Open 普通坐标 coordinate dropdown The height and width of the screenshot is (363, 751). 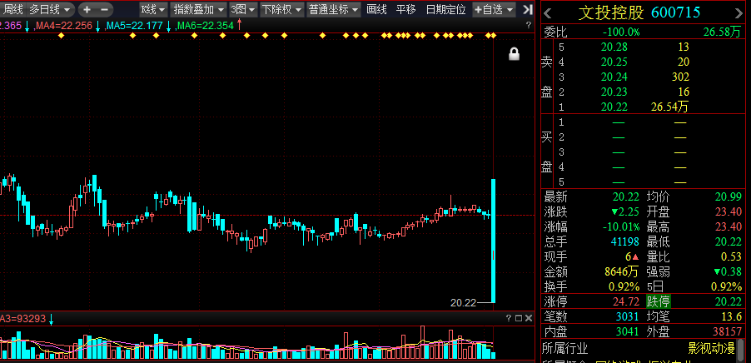pos(333,9)
